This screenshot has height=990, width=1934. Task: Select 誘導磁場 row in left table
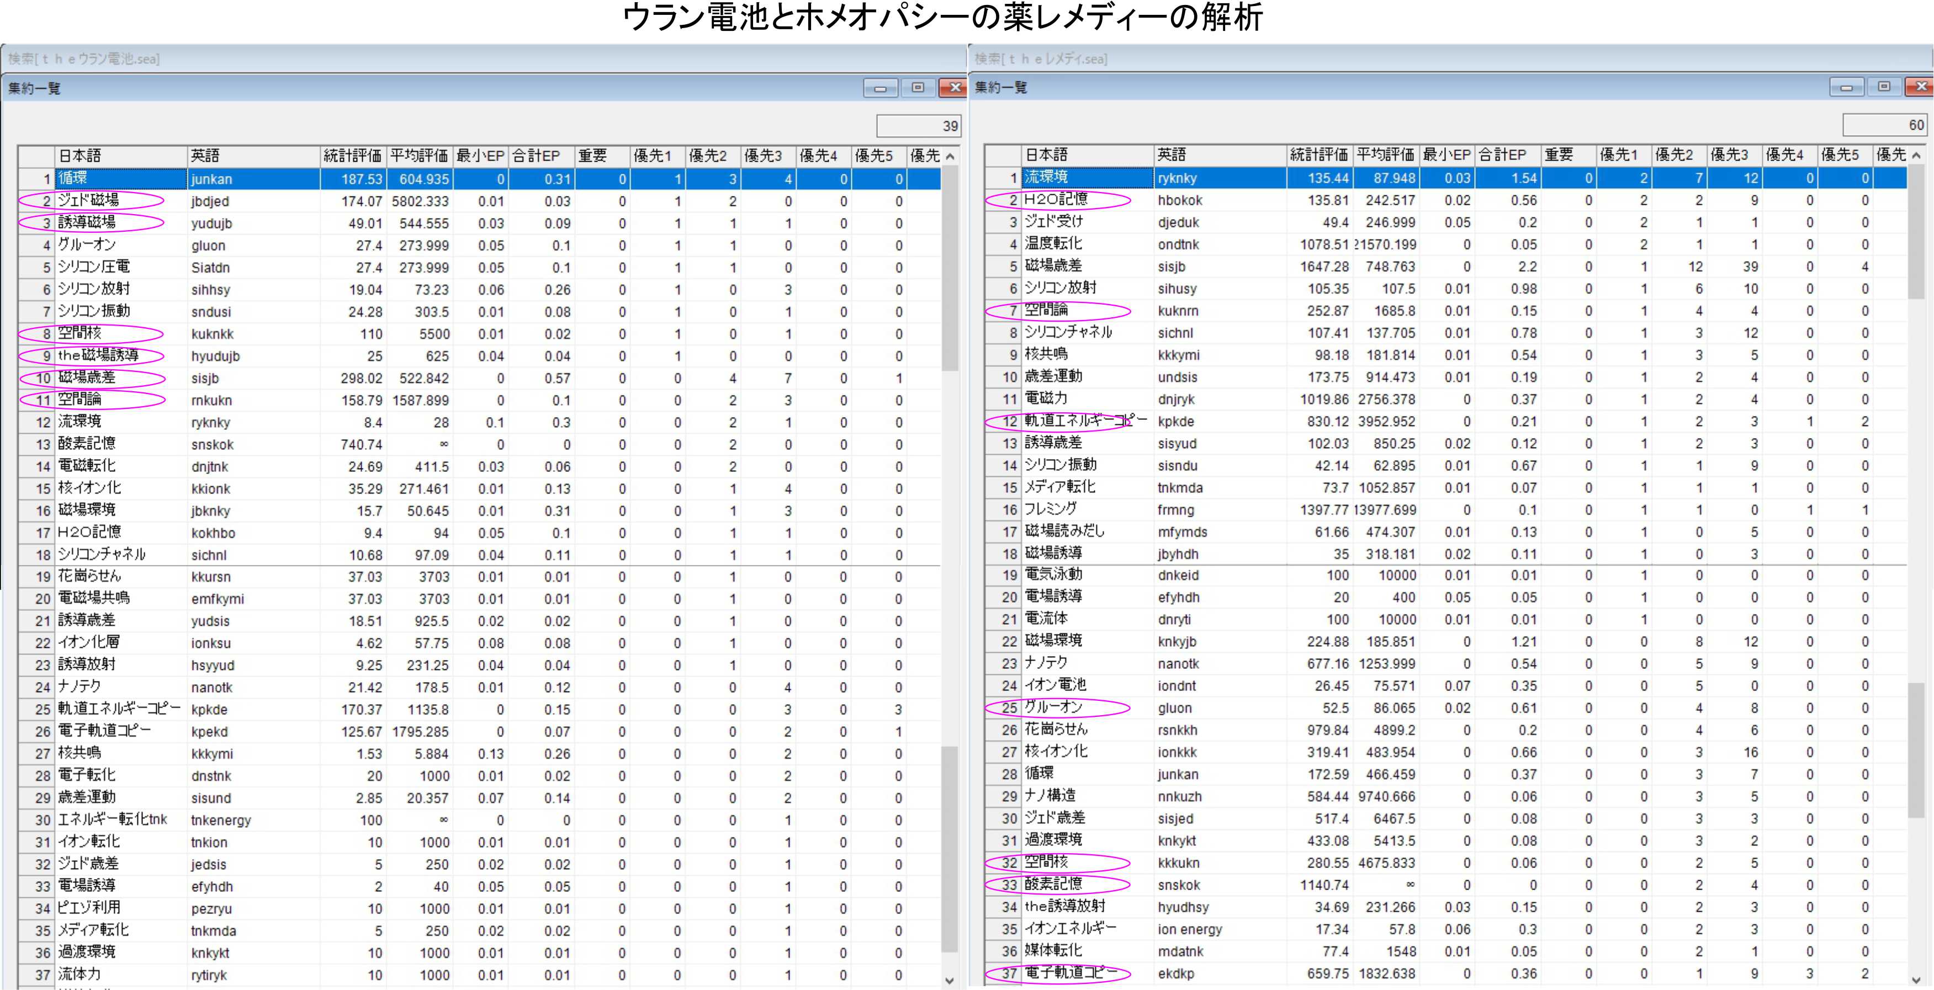(479, 223)
